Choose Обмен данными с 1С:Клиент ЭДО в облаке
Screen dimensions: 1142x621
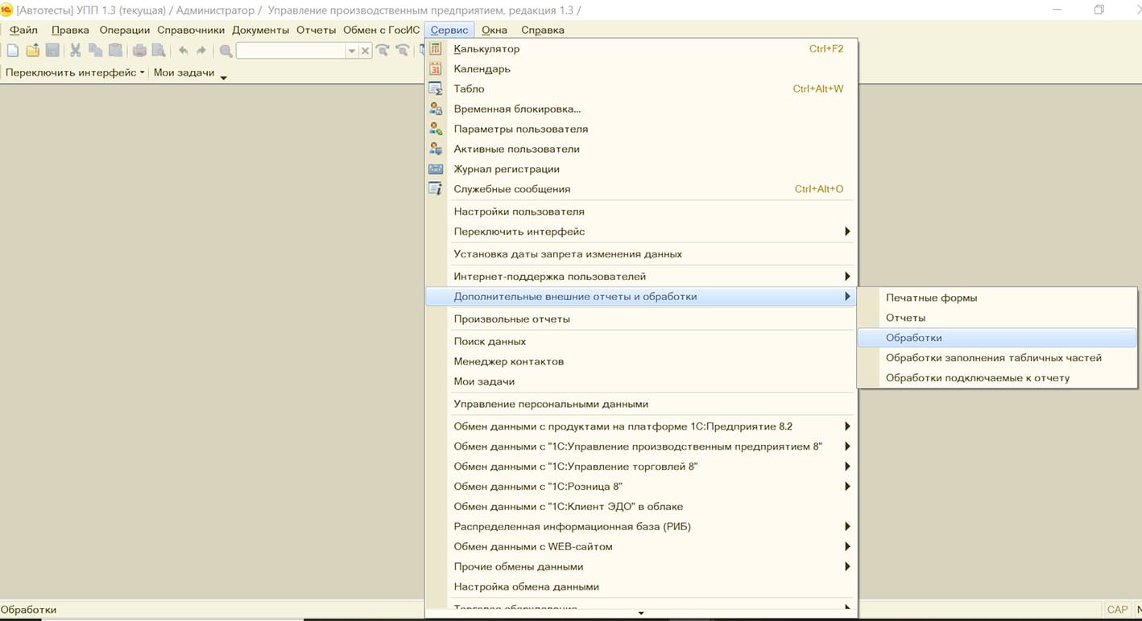641,507
